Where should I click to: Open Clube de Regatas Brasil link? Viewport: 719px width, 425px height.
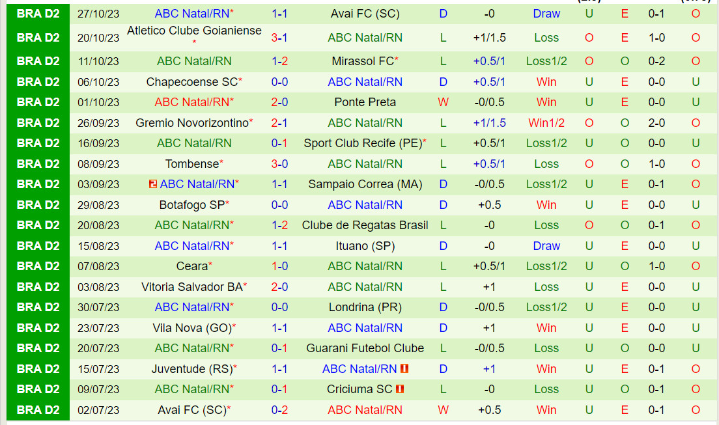[x=365, y=225]
